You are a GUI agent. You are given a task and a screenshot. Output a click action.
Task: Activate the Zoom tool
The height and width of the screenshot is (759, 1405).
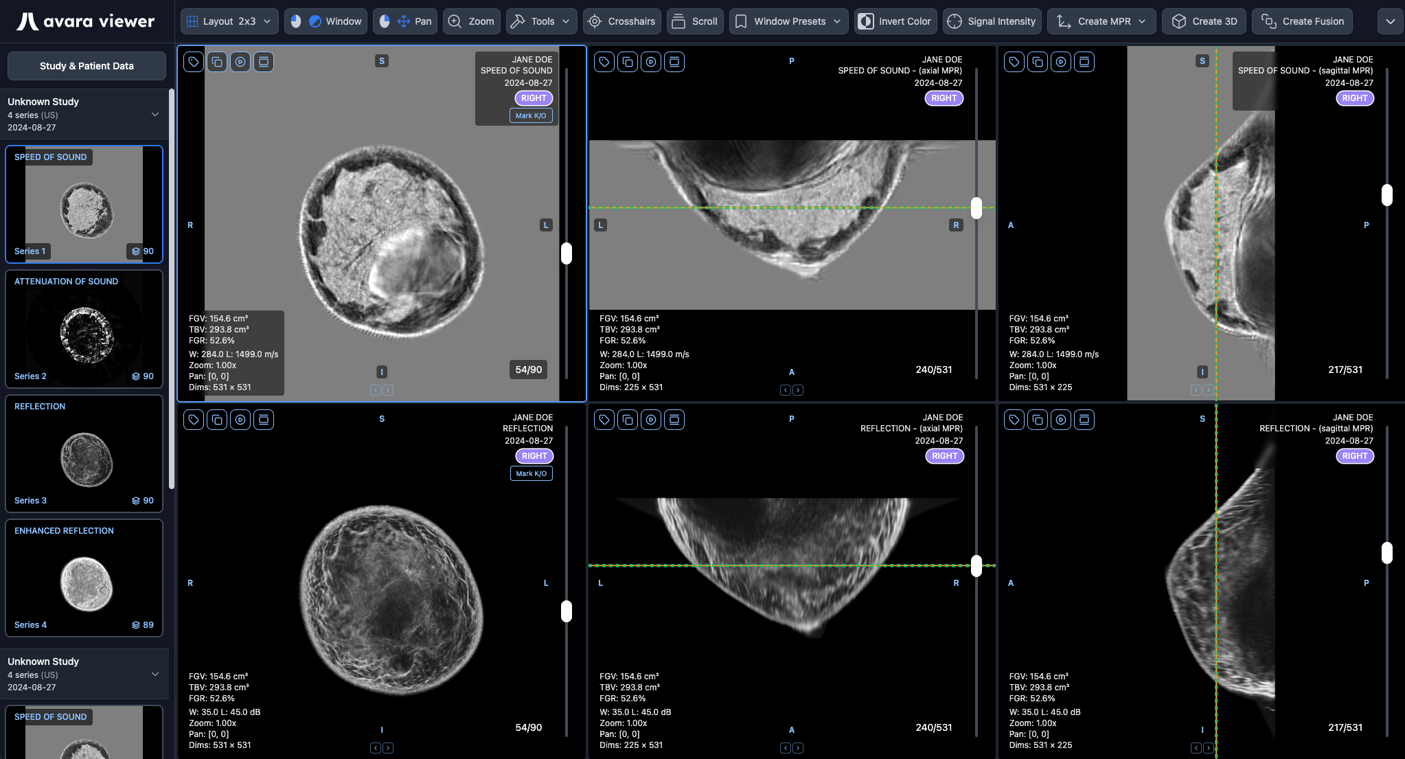471,21
